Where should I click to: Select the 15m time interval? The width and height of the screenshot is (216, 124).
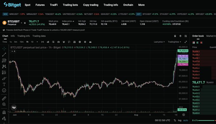(22, 42)
